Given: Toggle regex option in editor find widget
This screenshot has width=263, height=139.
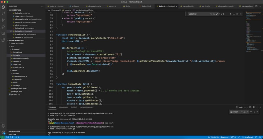Looking at the screenshot, I should 217,14.
